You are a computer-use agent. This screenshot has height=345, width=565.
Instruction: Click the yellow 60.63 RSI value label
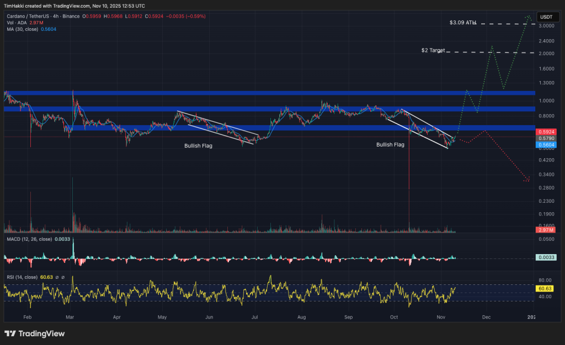pos(546,288)
